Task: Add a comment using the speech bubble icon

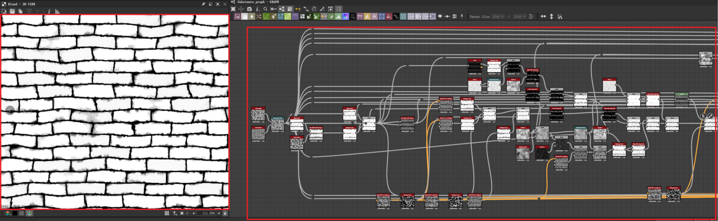Action: pyautogui.click(x=440, y=17)
